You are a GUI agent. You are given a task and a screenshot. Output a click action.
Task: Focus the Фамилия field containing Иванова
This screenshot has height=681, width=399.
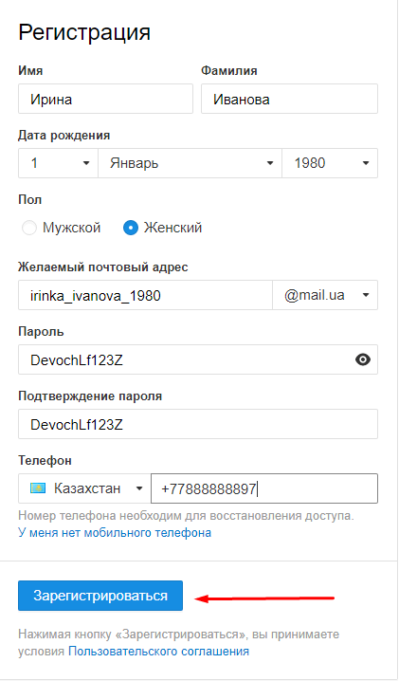click(x=289, y=99)
